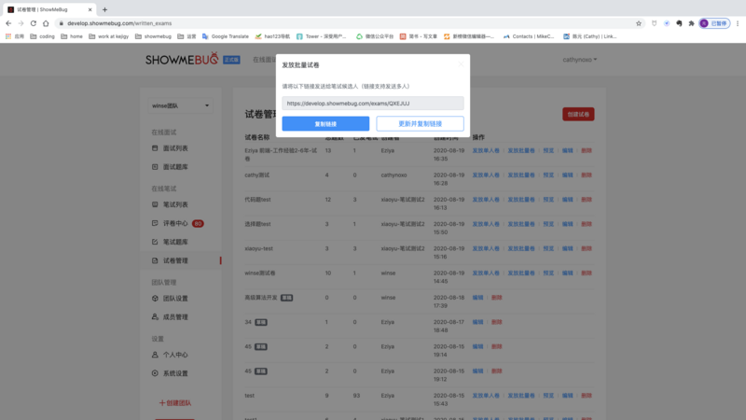This screenshot has width=746, height=420.
Task: Open the winse团队 team dropdown
Action: coord(180,105)
